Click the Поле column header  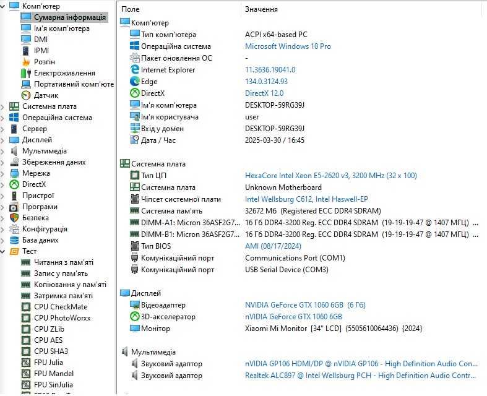(x=131, y=9)
